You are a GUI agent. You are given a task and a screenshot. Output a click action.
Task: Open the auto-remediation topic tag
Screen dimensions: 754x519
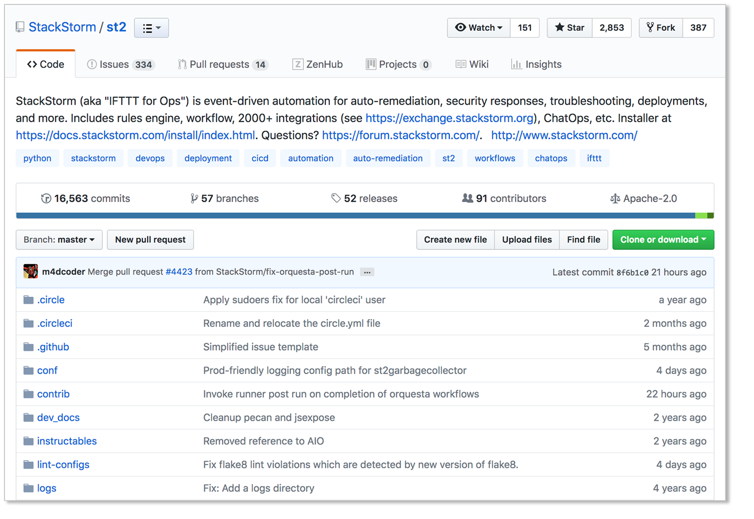388,158
